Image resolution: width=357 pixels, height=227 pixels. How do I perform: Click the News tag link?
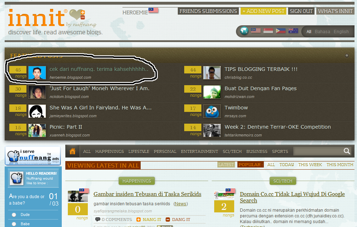[181, 204]
